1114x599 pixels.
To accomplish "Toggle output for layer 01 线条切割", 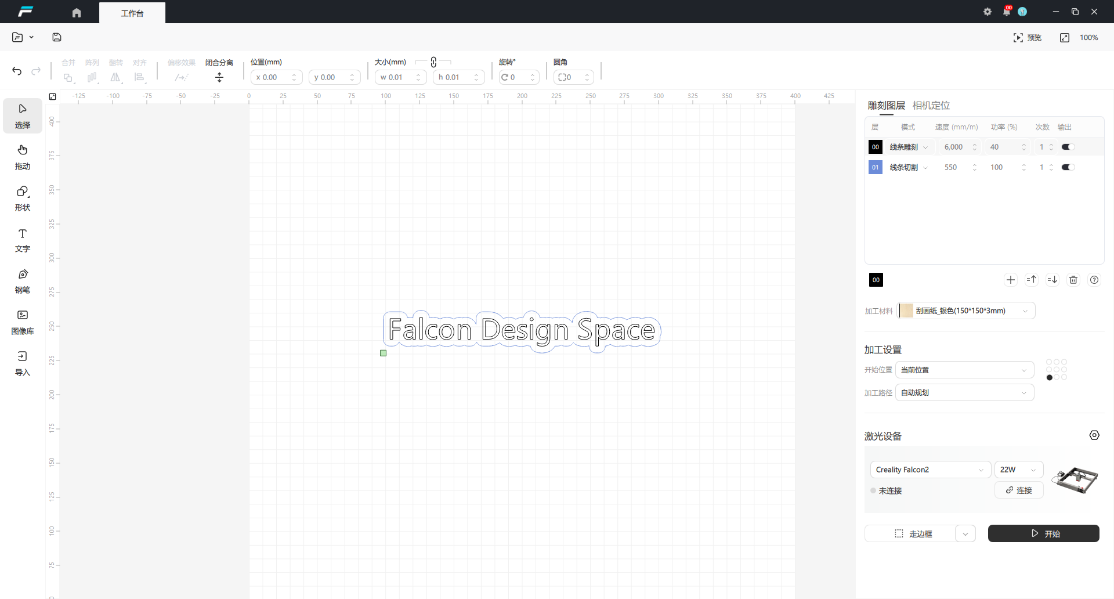I will coord(1068,167).
